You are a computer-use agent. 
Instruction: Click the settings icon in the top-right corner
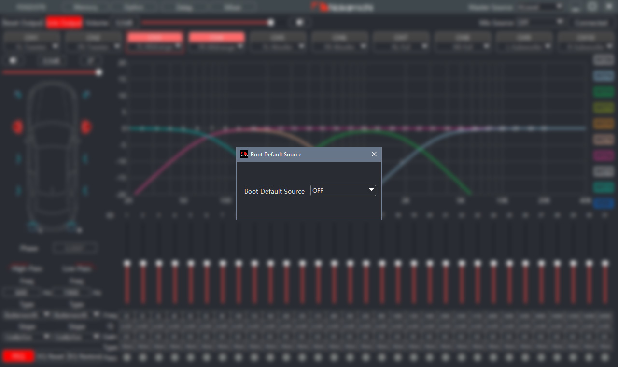click(x=593, y=7)
